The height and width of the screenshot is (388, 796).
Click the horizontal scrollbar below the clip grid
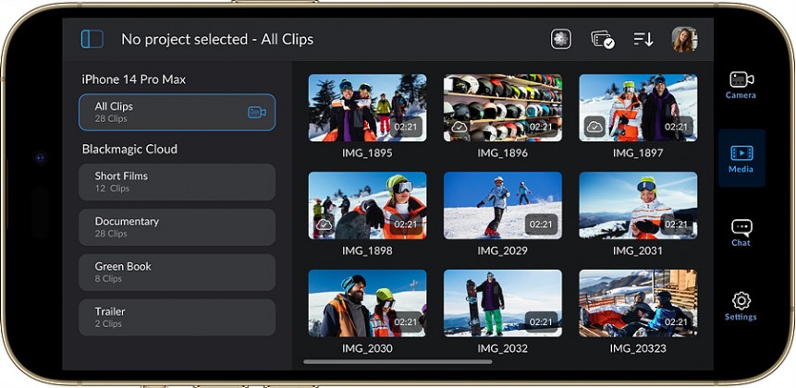[398, 361]
